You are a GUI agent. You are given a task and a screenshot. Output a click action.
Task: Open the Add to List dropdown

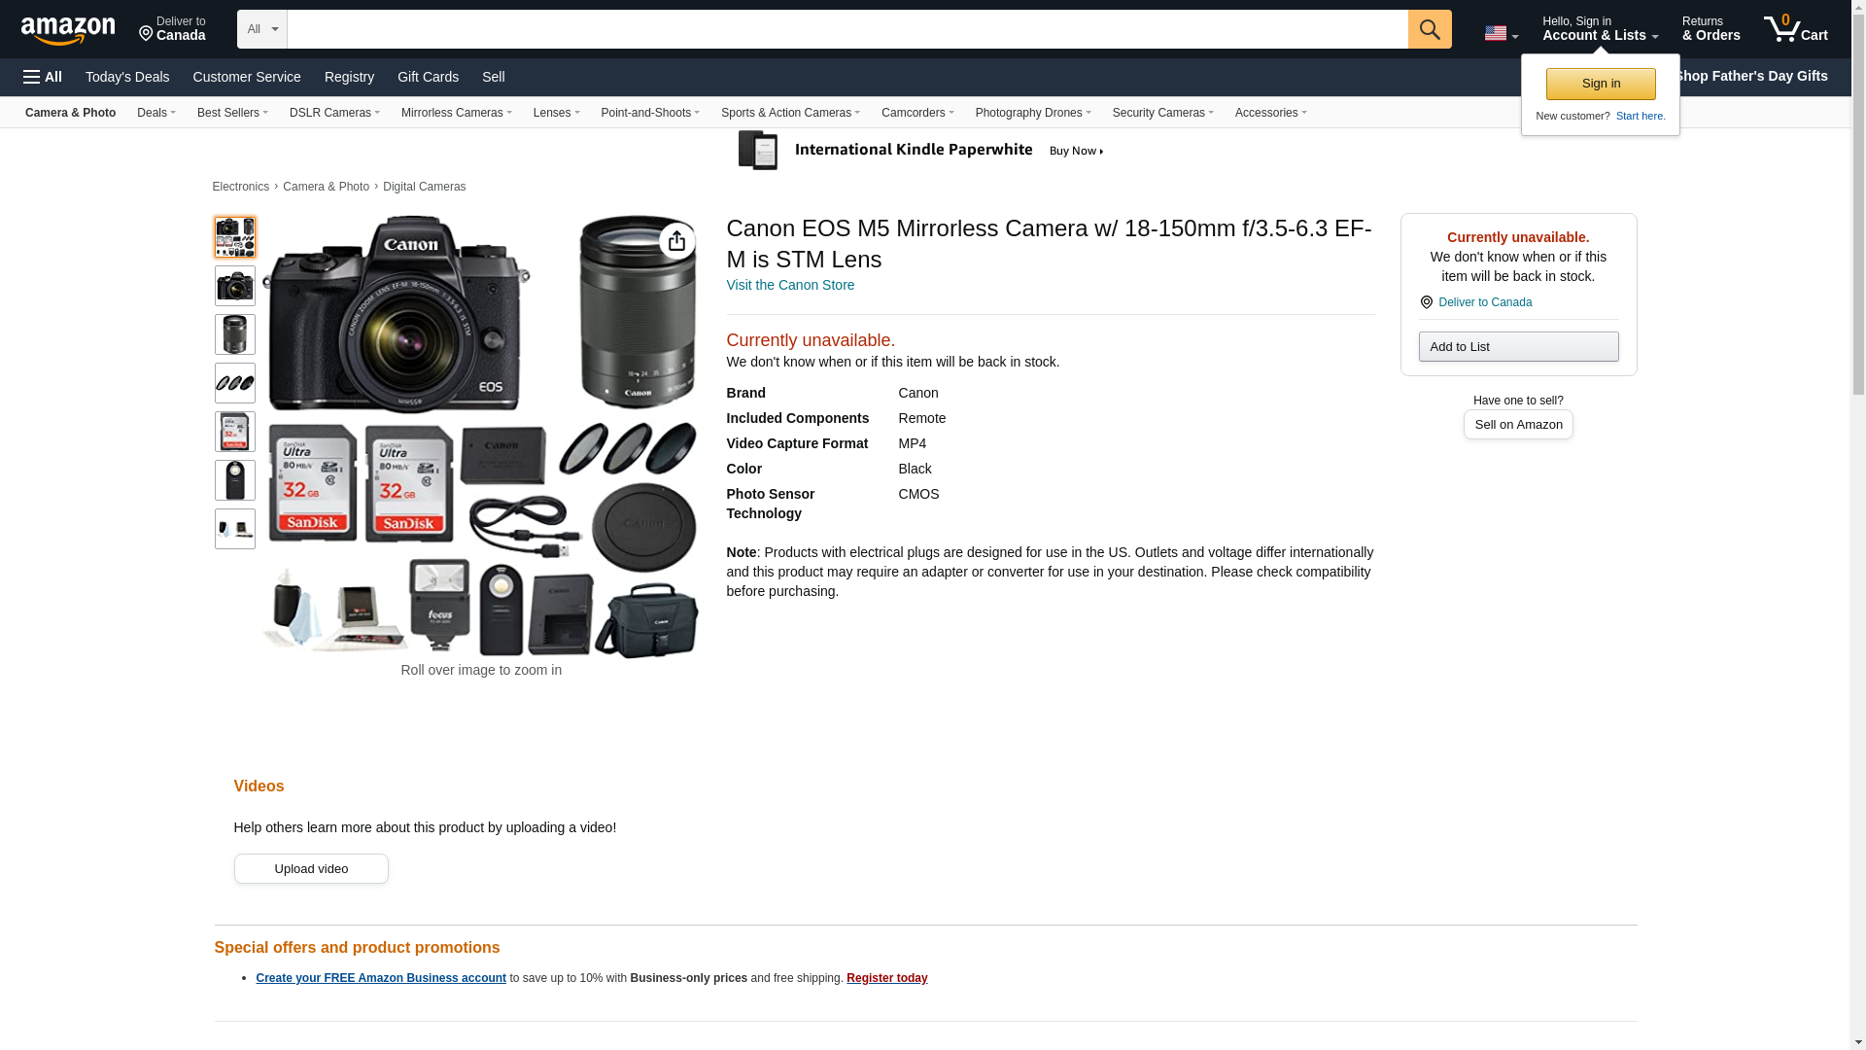[x=1517, y=347]
